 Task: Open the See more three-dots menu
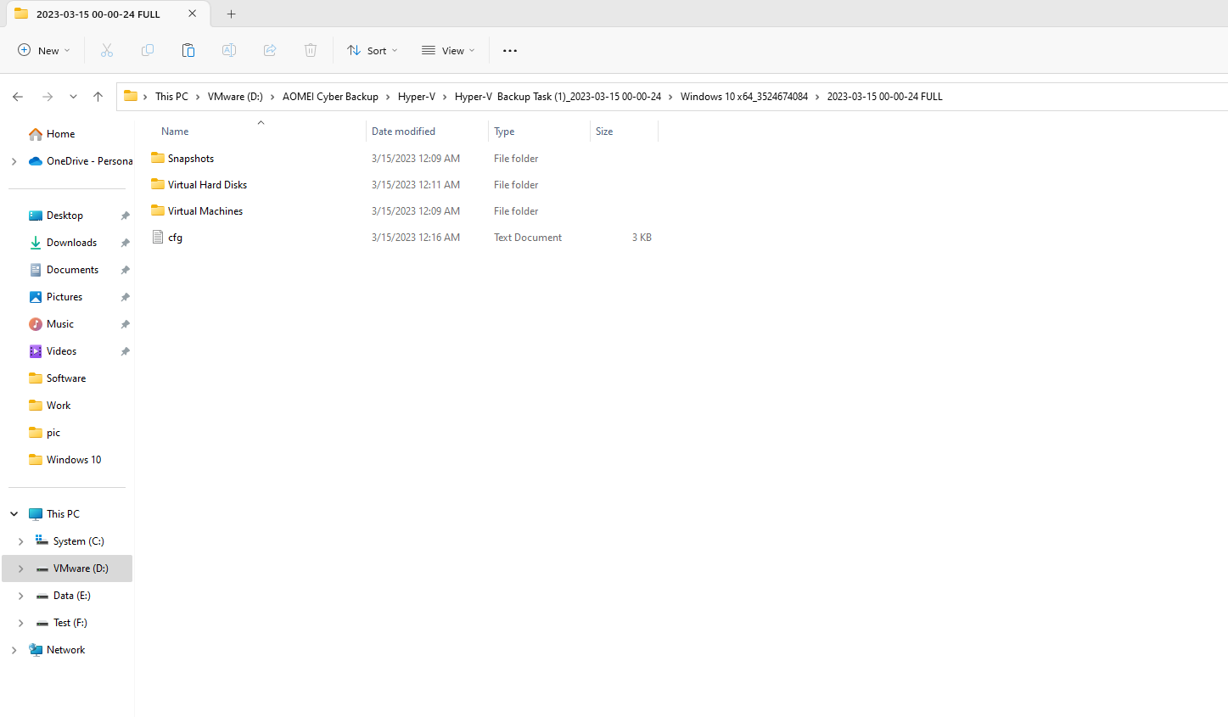(510, 51)
